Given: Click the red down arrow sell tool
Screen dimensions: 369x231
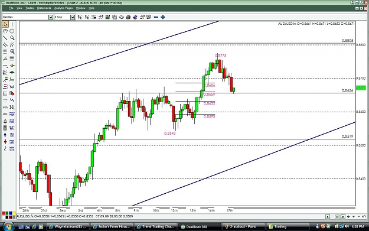Looking at the screenshot, I should [5, 142].
